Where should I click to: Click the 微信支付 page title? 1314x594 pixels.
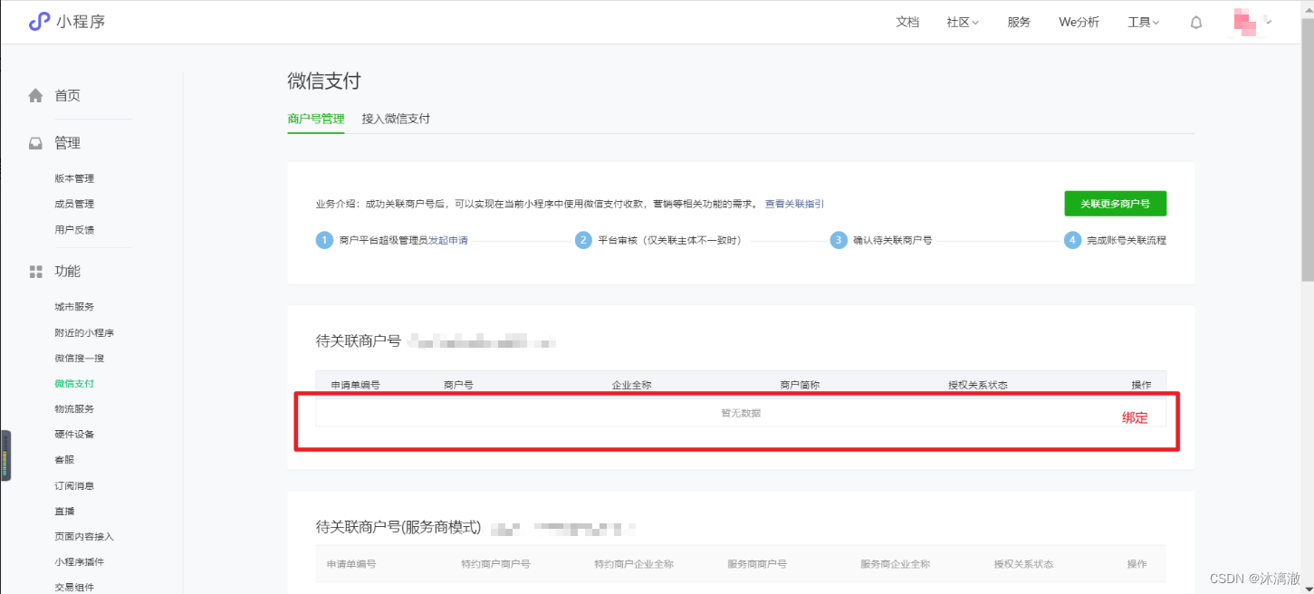pyautogui.click(x=324, y=81)
